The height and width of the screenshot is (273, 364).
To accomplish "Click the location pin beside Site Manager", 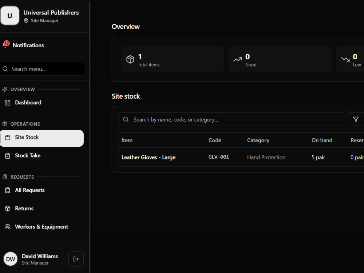I will [26, 21].
